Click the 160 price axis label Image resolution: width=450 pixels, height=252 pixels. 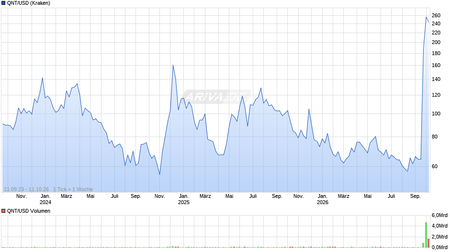pyautogui.click(x=436, y=66)
